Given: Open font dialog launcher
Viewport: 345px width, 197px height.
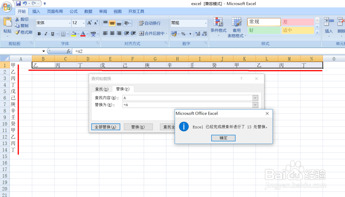Looking at the screenshot, I should [x=98, y=43].
